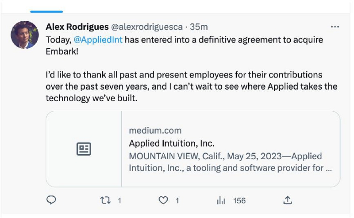354x218 pixels.
Task: Retweet using the arrows icon
Action: [105, 200]
